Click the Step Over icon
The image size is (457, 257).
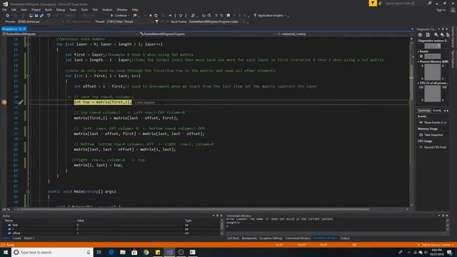tap(181, 16)
